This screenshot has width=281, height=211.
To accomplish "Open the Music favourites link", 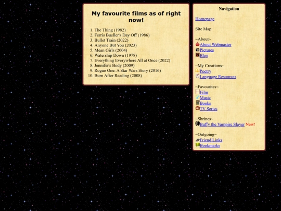I will click(205, 98).
